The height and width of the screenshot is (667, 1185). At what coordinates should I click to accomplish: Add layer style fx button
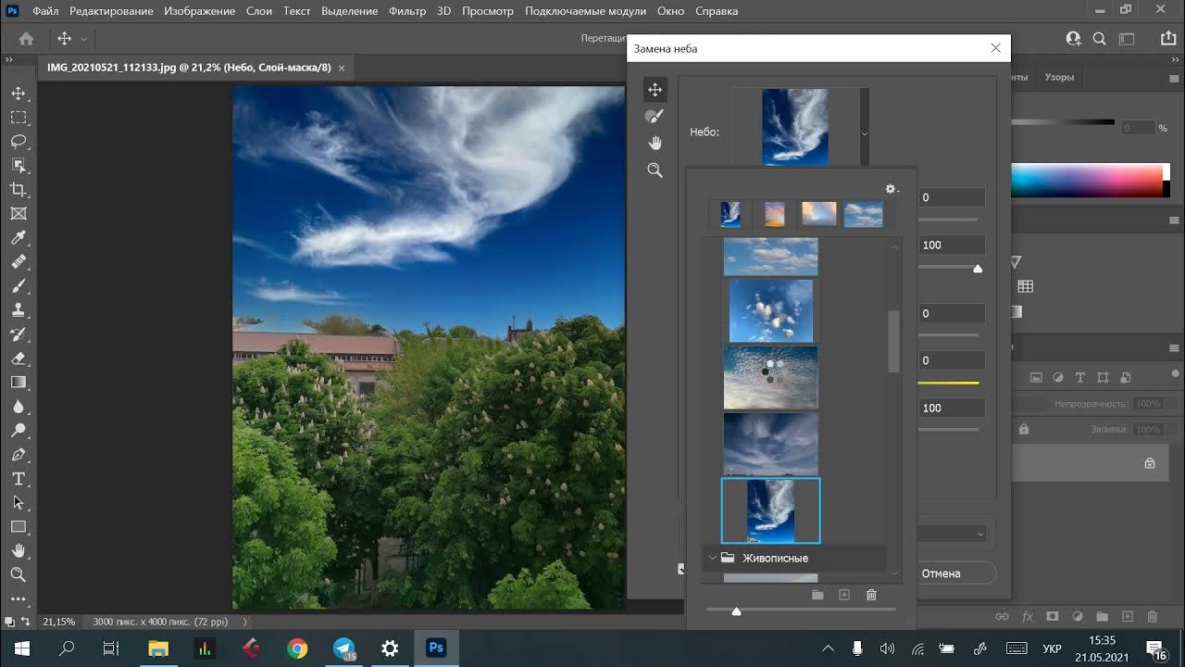(x=1028, y=616)
